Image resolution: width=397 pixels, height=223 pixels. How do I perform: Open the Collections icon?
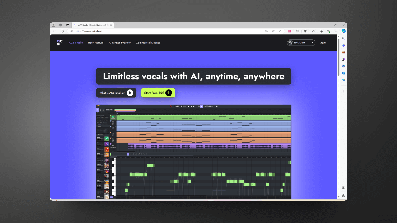(x=321, y=31)
